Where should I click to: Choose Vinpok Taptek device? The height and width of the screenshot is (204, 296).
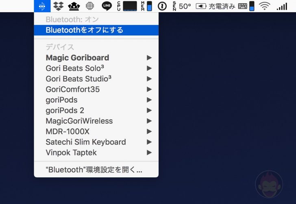click(x=96, y=152)
